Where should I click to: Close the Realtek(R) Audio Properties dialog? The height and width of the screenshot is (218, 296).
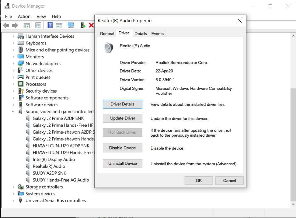tap(239, 21)
